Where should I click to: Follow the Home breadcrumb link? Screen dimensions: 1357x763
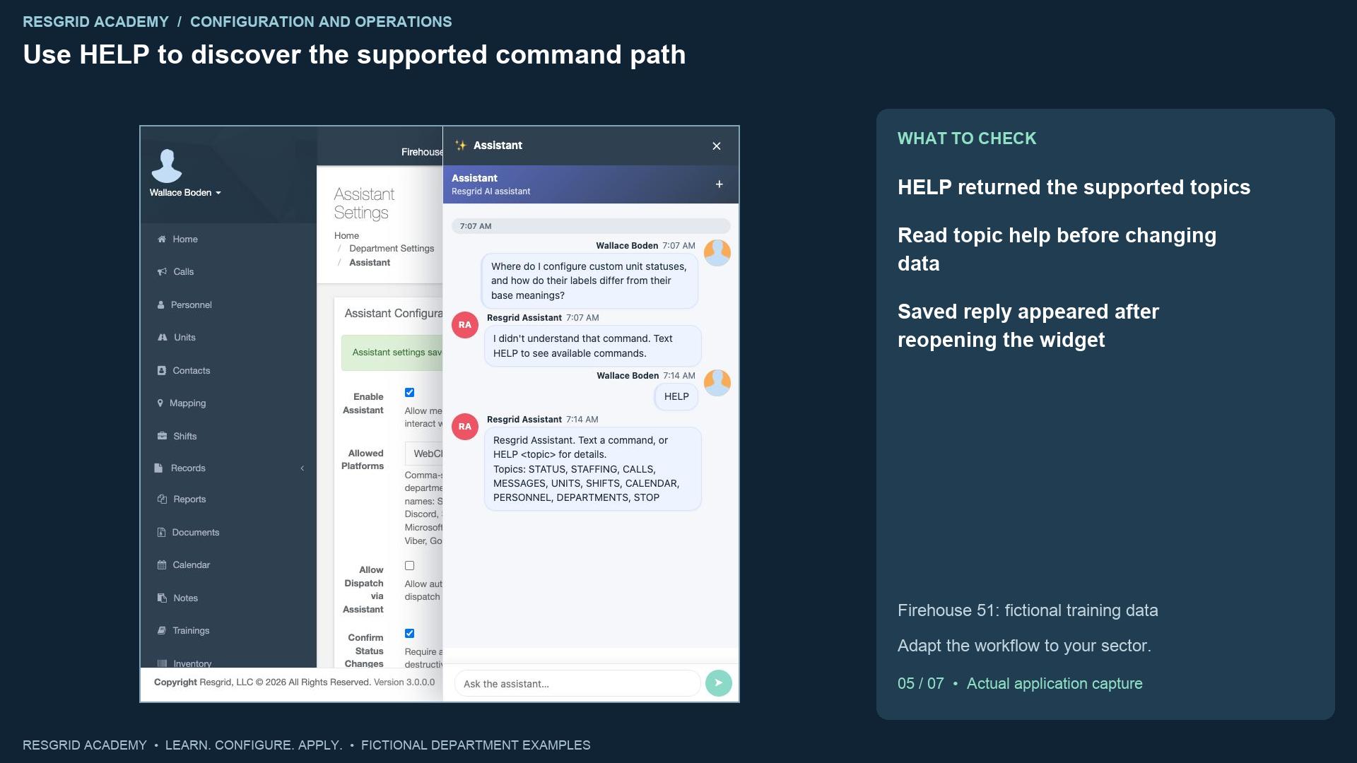346,236
